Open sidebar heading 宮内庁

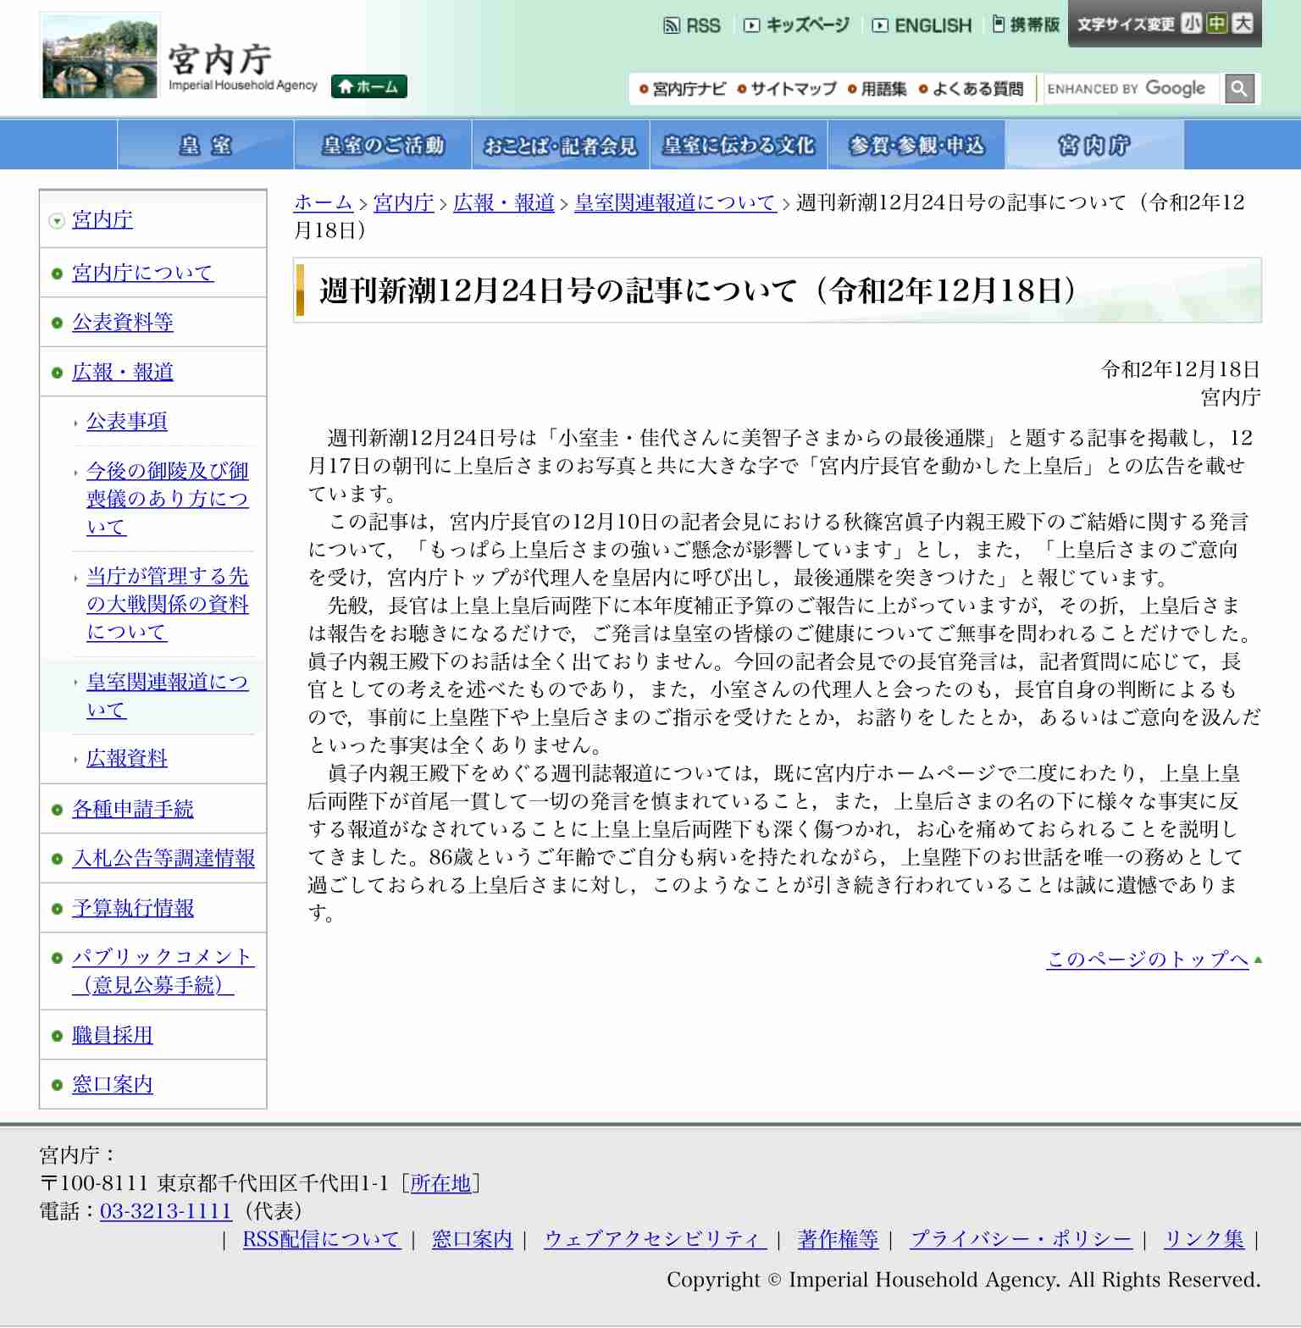tap(102, 219)
